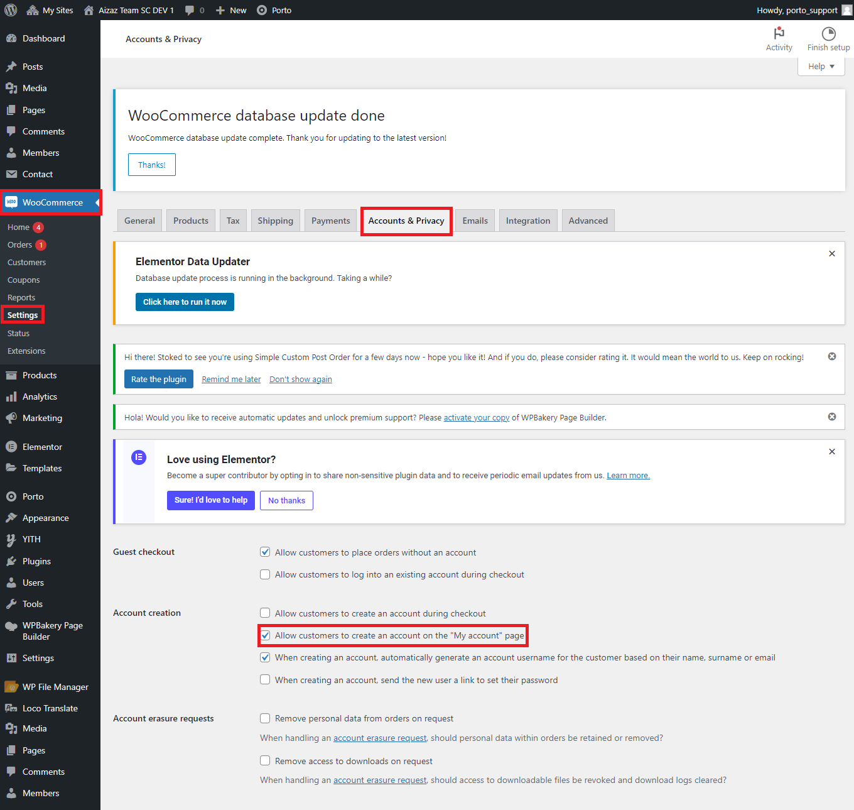The height and width of the screenshot is (810, 854).
Task: Open the Aizaz Team SC DEV 1 site menu
Action: tap(129, 10)
